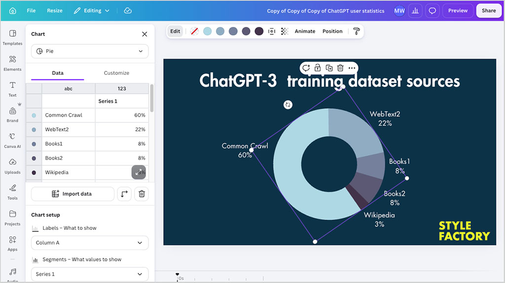Image resolution: width=505 pixels, height=283 pixels.
Task: Switch to the Data tab
Action: [58, 73]
